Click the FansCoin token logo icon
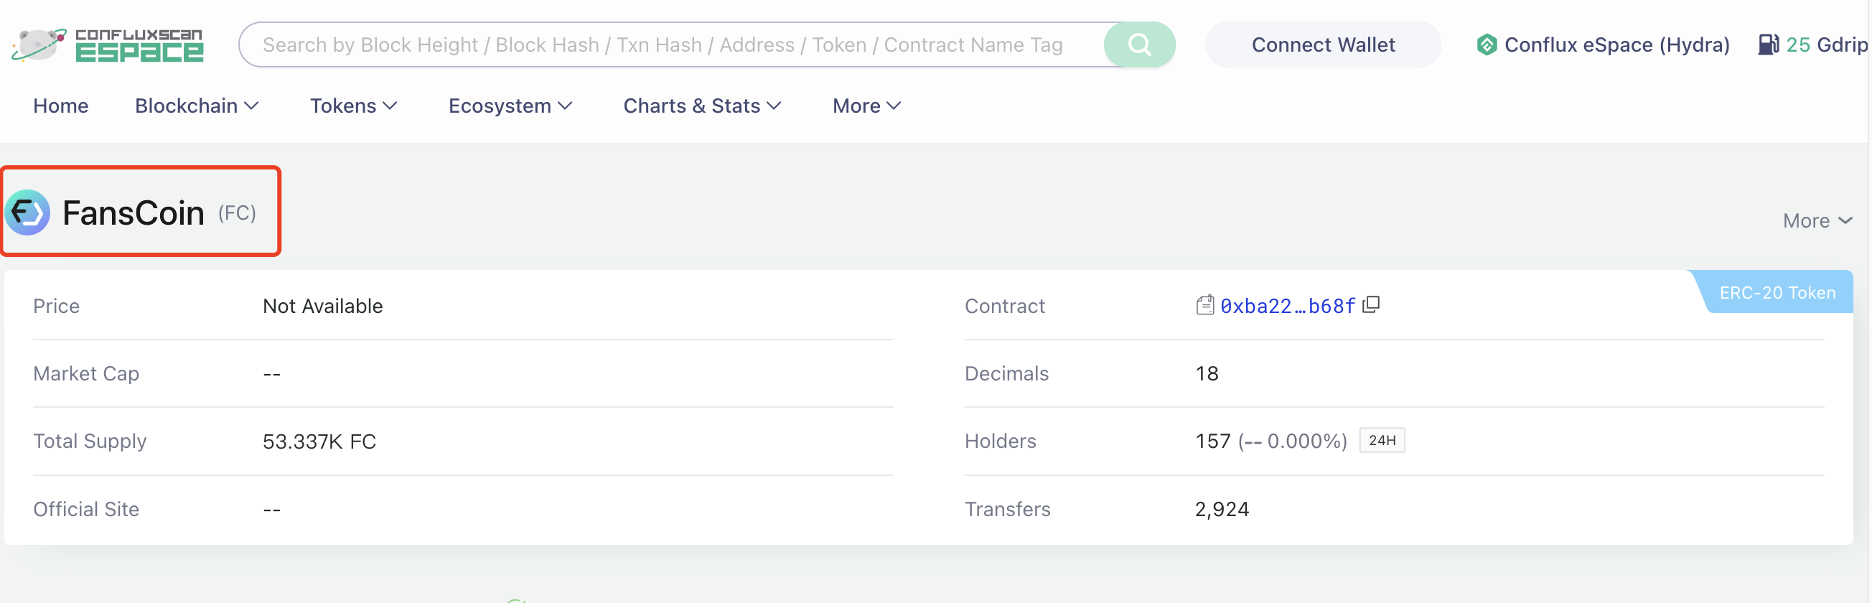 pyautogui.click(x=27, y=212)
